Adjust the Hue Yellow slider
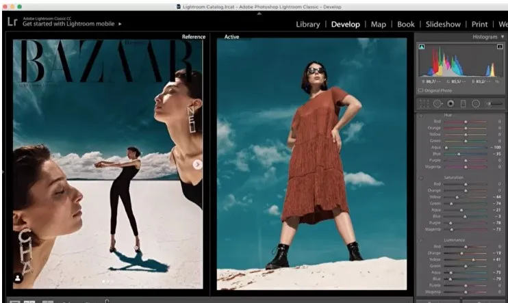 point(466,134)
